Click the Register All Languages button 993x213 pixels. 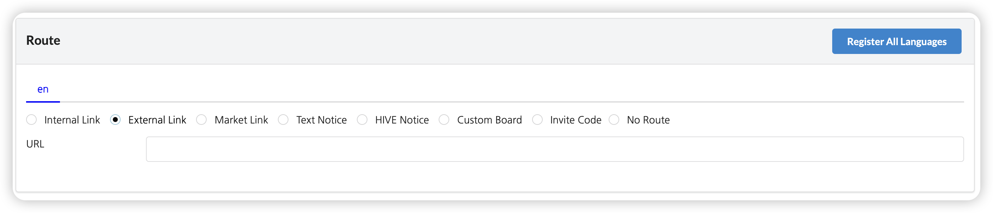click(x=896, y=41)
